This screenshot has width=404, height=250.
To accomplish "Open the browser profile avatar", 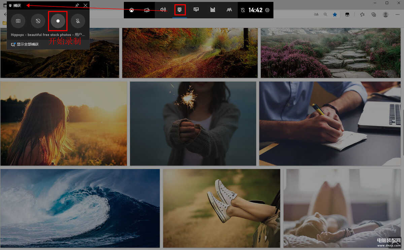I will point(386,14).
